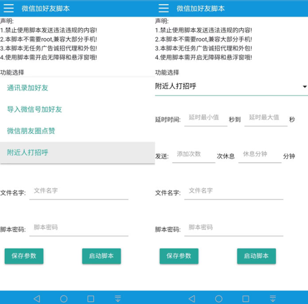The height and width of the screenshot is (304, 308).
Task: Tap the back triangle on the left screen
Action: [36, 298]
